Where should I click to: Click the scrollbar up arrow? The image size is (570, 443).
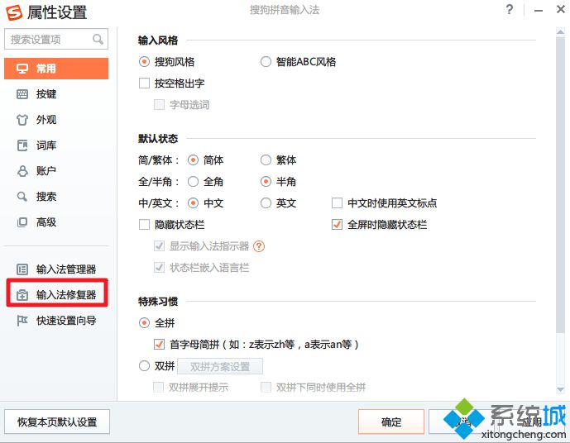pyautogui.click(x=560, y=33)
